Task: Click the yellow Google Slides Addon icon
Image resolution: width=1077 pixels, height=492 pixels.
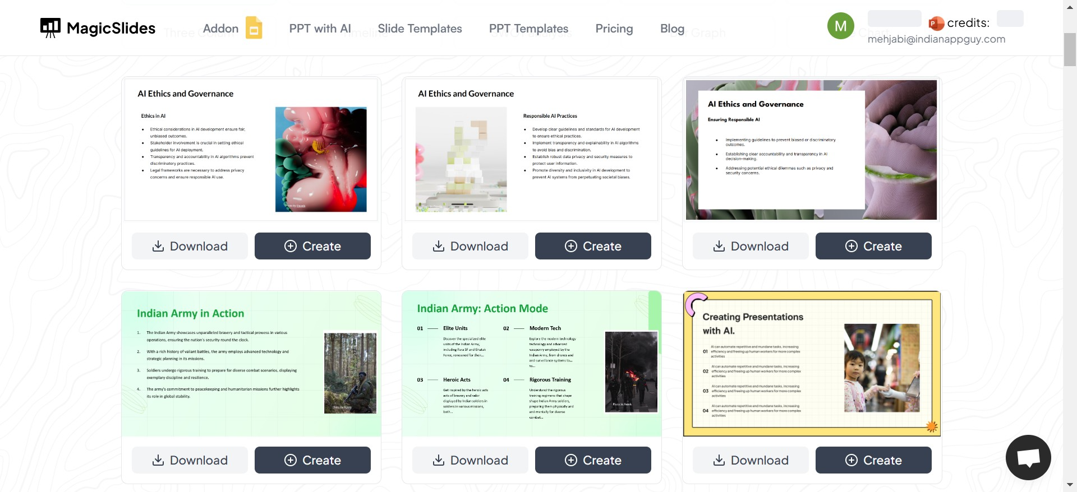Action: click(x=254, y=28)
